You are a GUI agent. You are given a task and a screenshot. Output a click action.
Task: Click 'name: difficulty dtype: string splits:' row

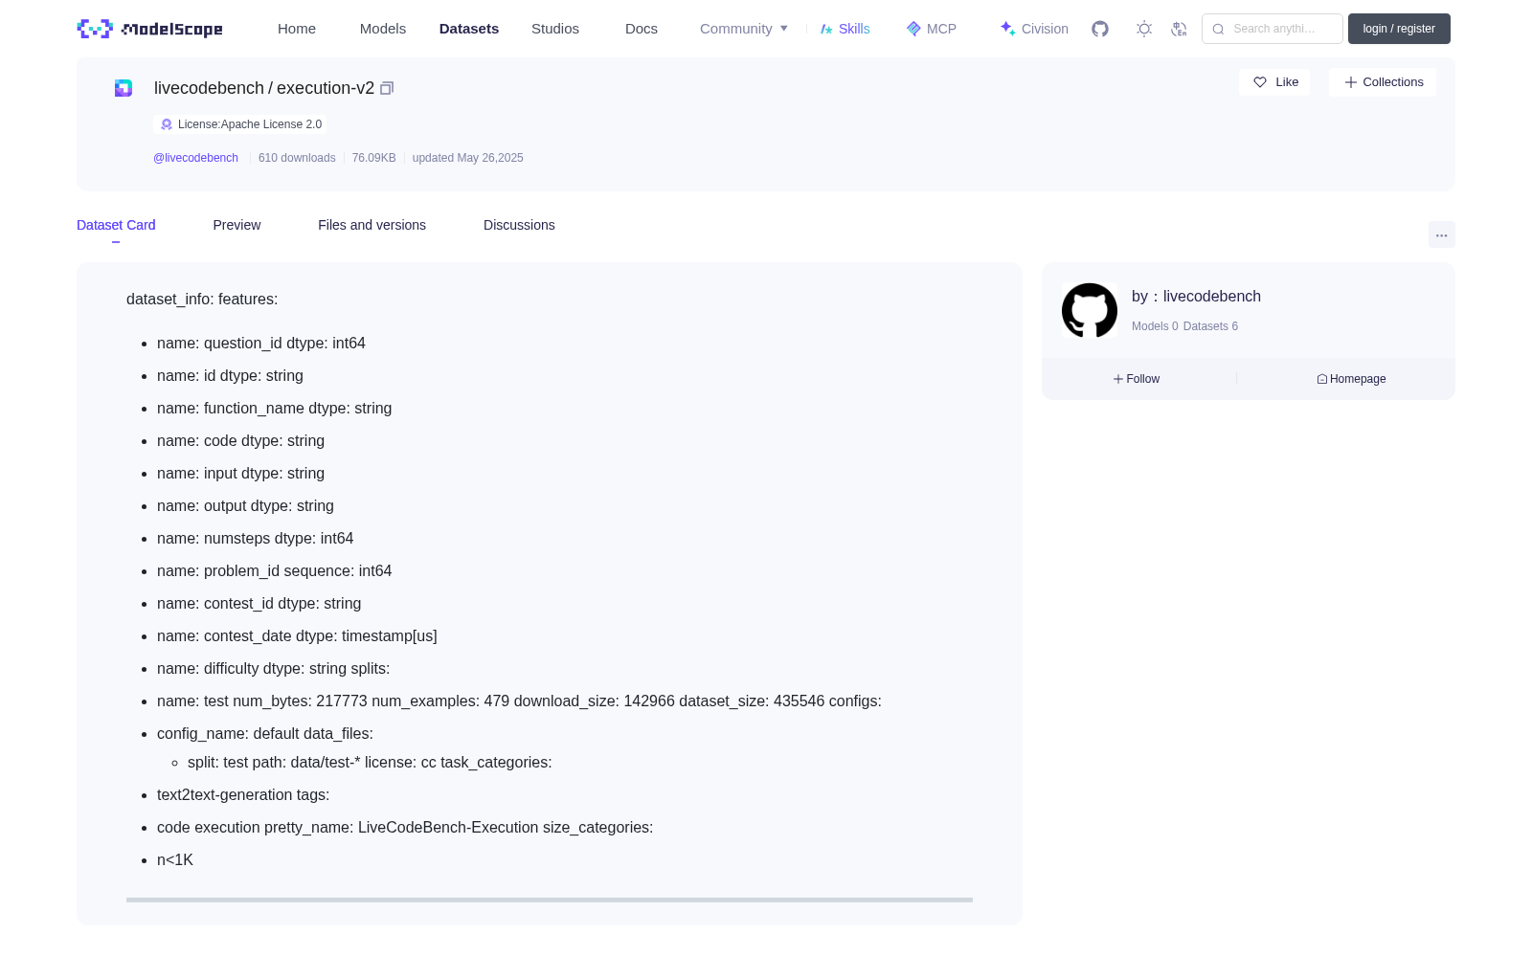[x=273, y=669]
